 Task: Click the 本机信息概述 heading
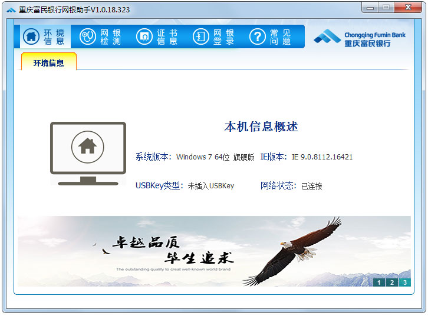pyautogui.click(x=261, y=127)
